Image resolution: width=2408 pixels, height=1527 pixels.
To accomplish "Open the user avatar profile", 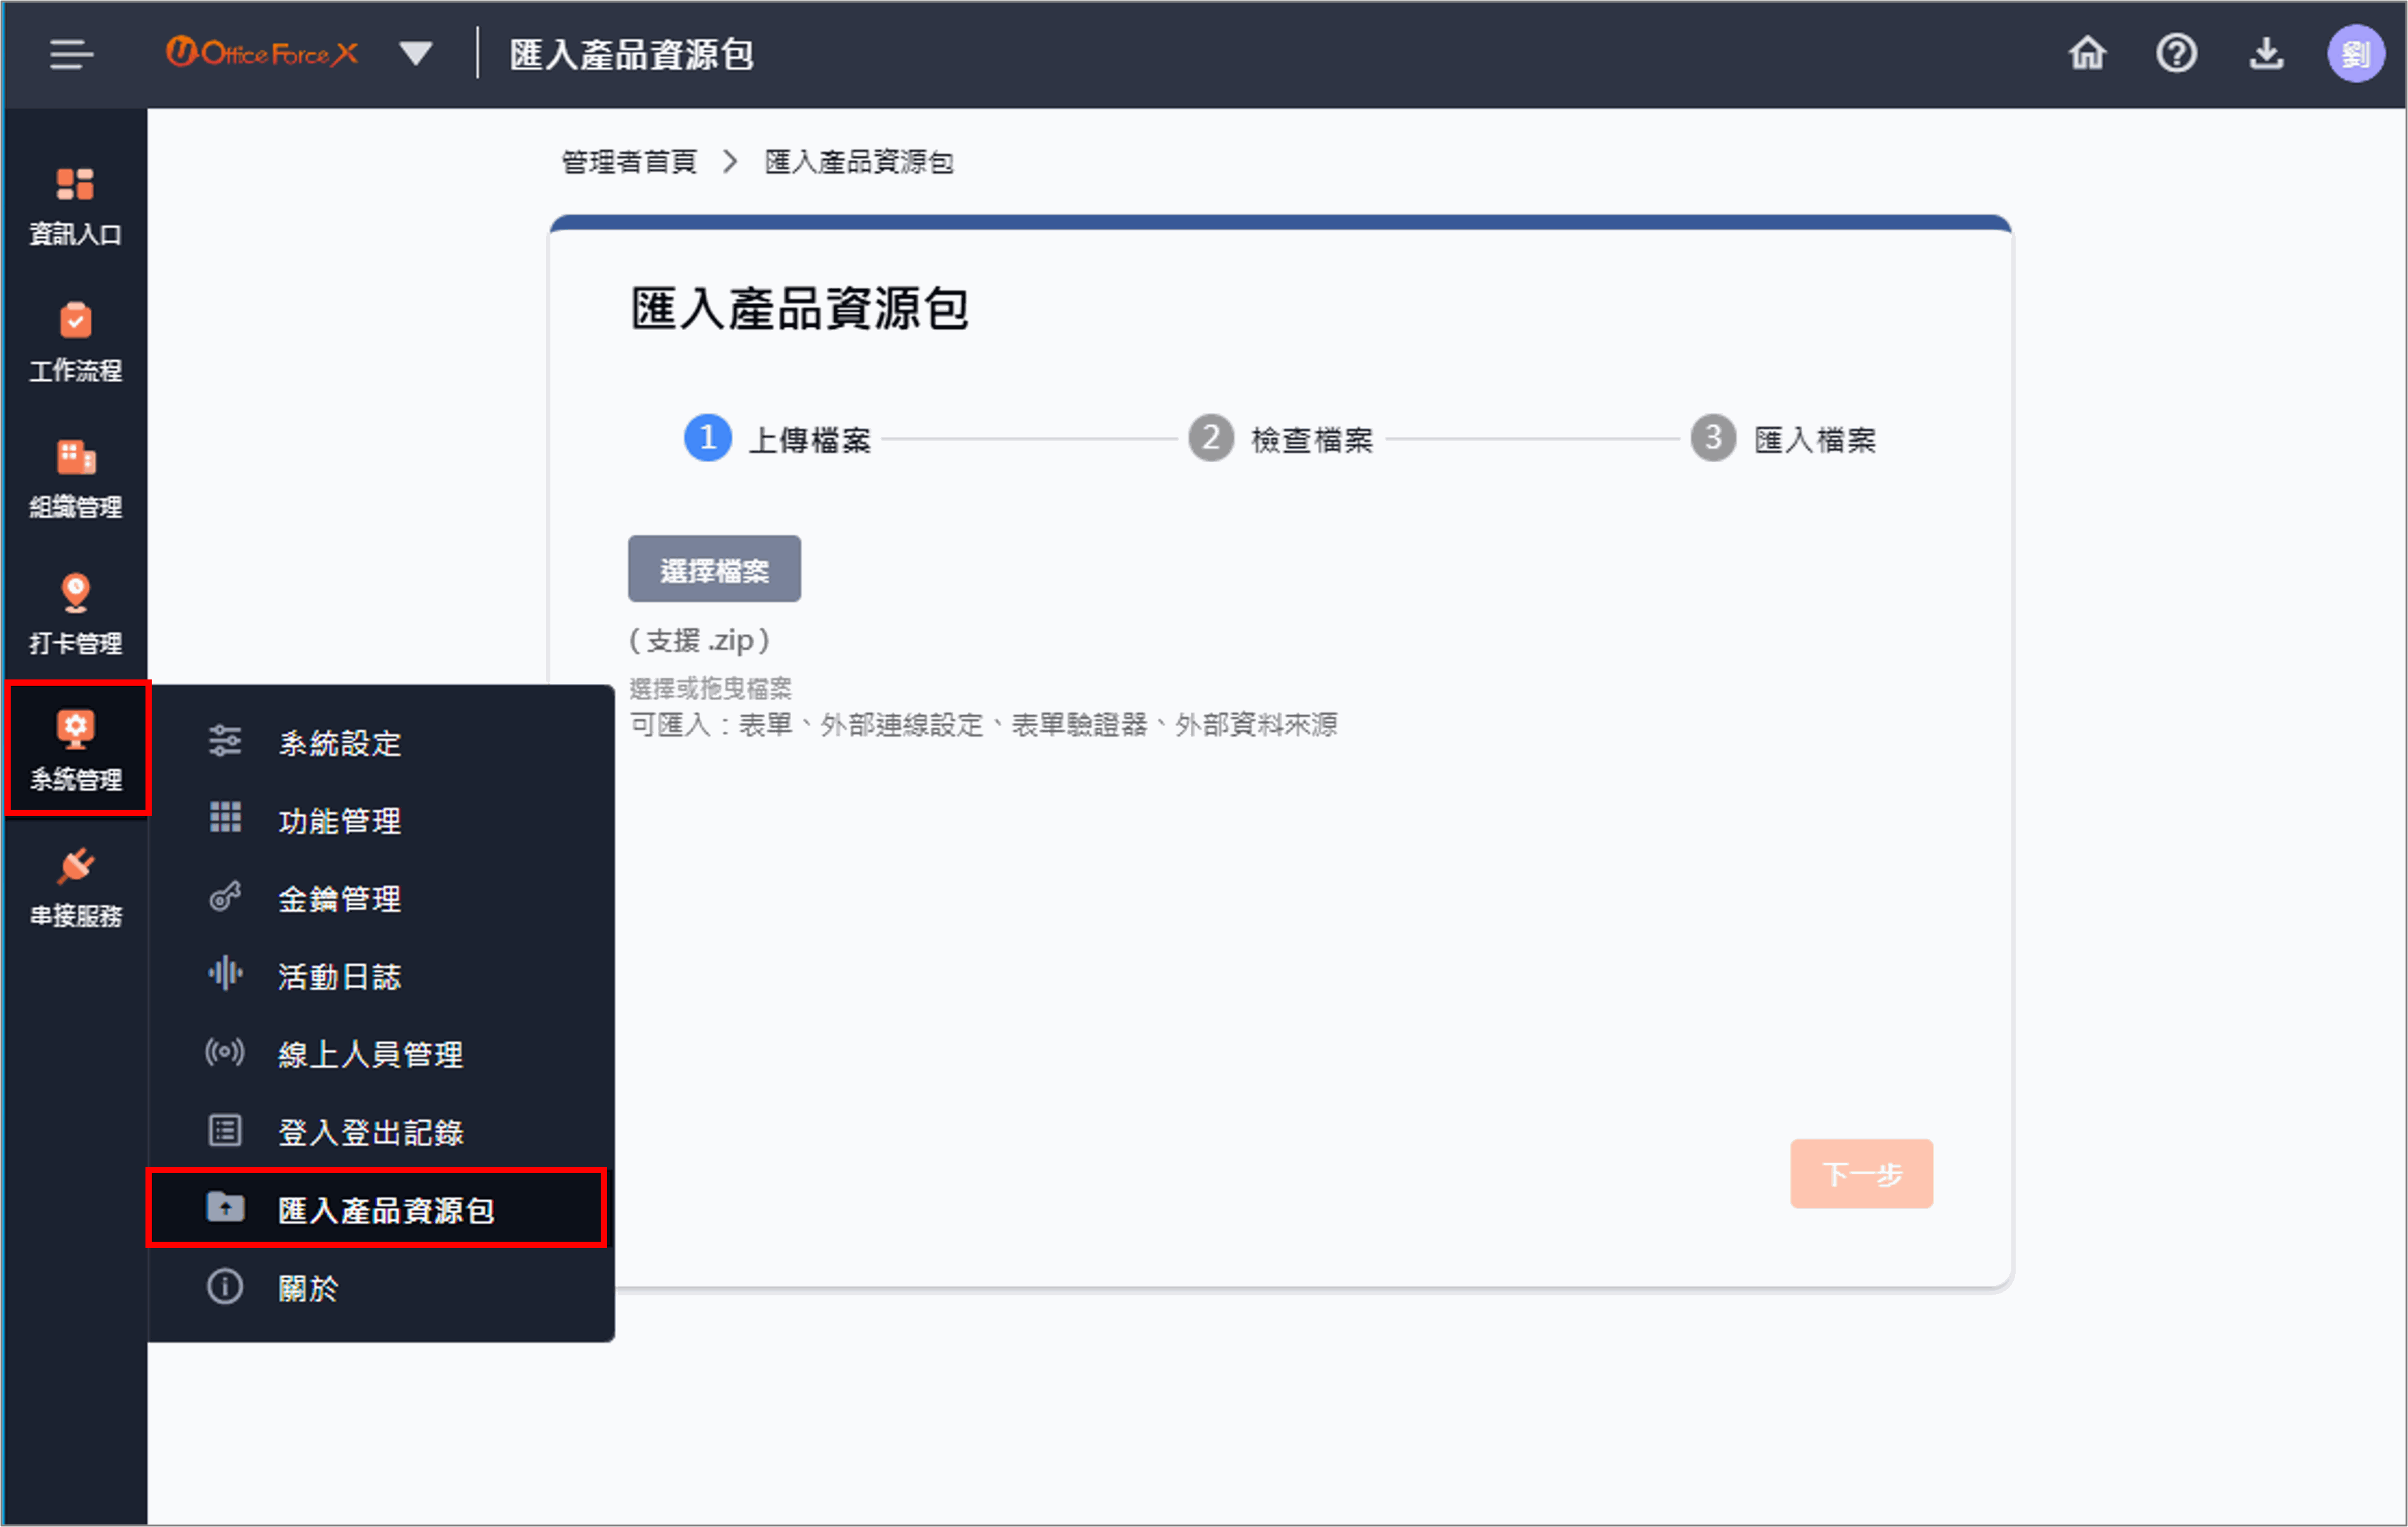I will pos(2355,54).
